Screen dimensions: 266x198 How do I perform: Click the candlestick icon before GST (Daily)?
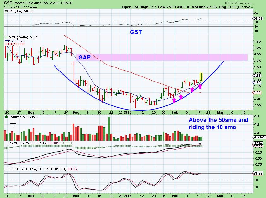(x=6, y=37)
